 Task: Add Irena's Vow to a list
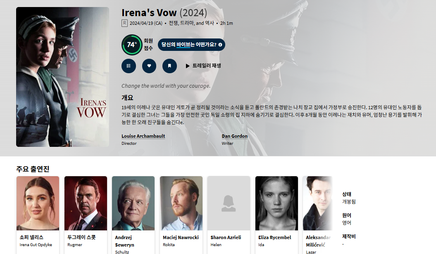coord(129,66)
